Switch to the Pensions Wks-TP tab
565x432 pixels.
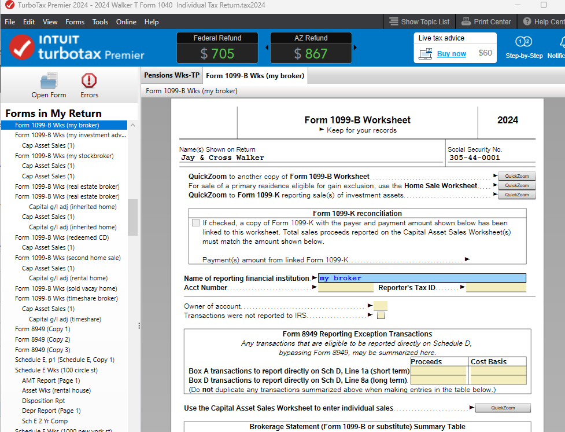pos(172,75)
